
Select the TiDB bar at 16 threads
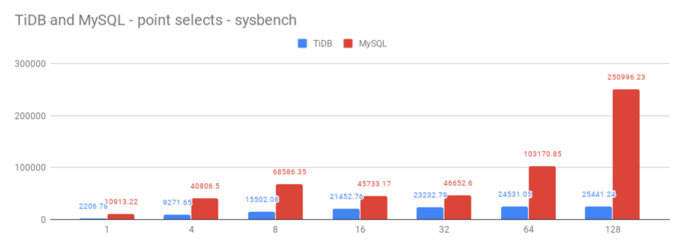tap(346, 213)
